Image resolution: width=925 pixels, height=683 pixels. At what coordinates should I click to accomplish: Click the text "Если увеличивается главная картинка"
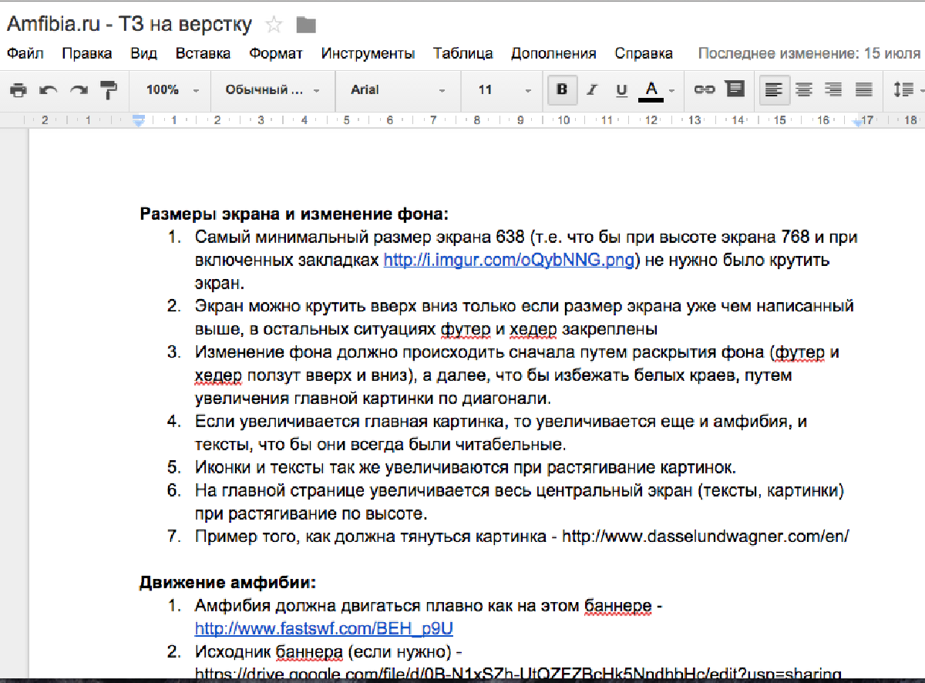pyautogui.click(x=352, y=422)
